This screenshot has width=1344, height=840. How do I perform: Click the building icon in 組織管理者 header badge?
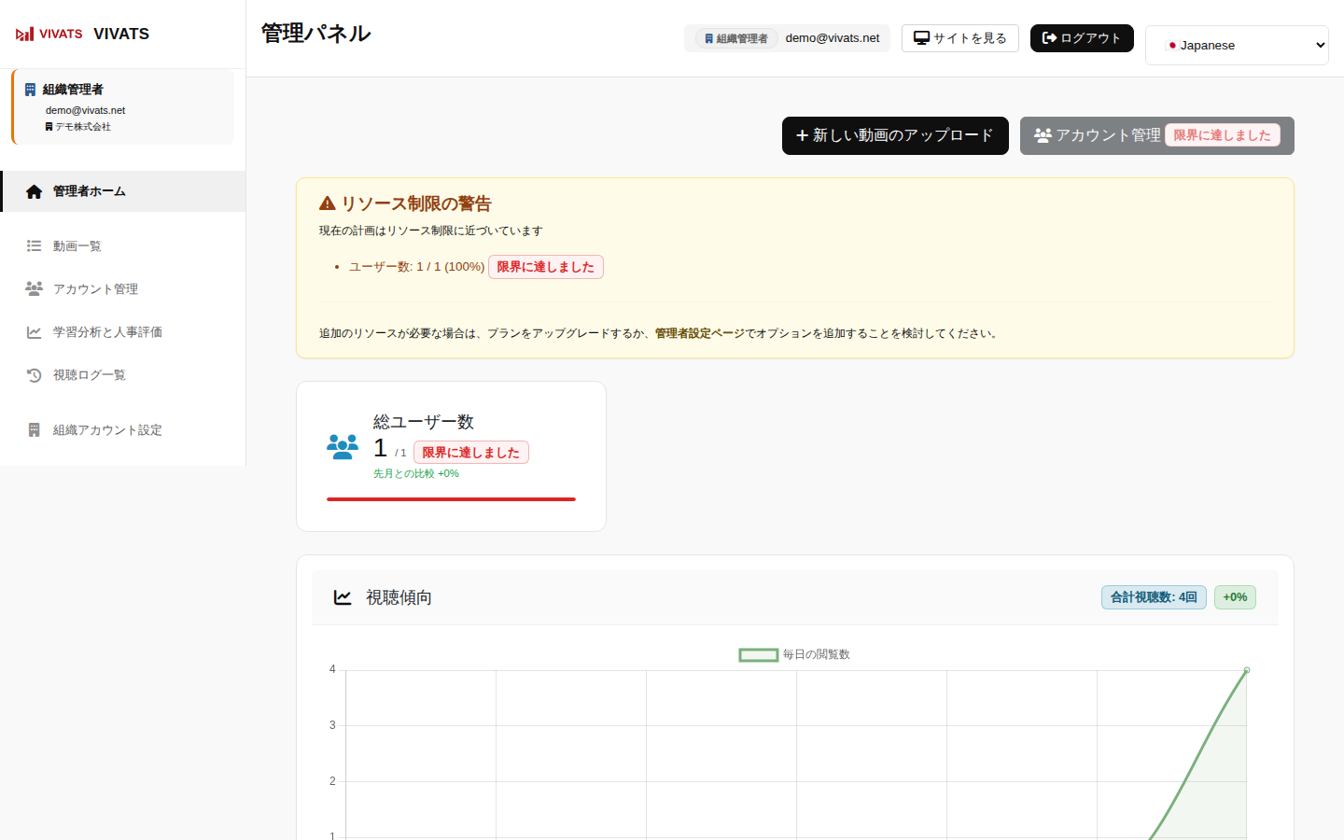[709, 39]
